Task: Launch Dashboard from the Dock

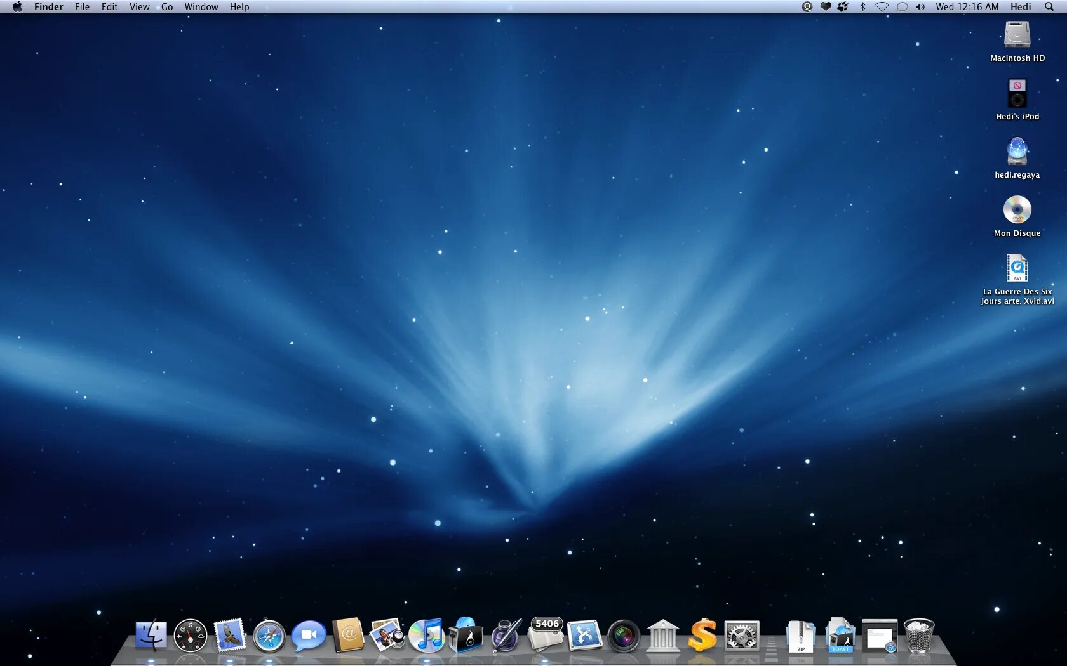Action: pos(191,635)
